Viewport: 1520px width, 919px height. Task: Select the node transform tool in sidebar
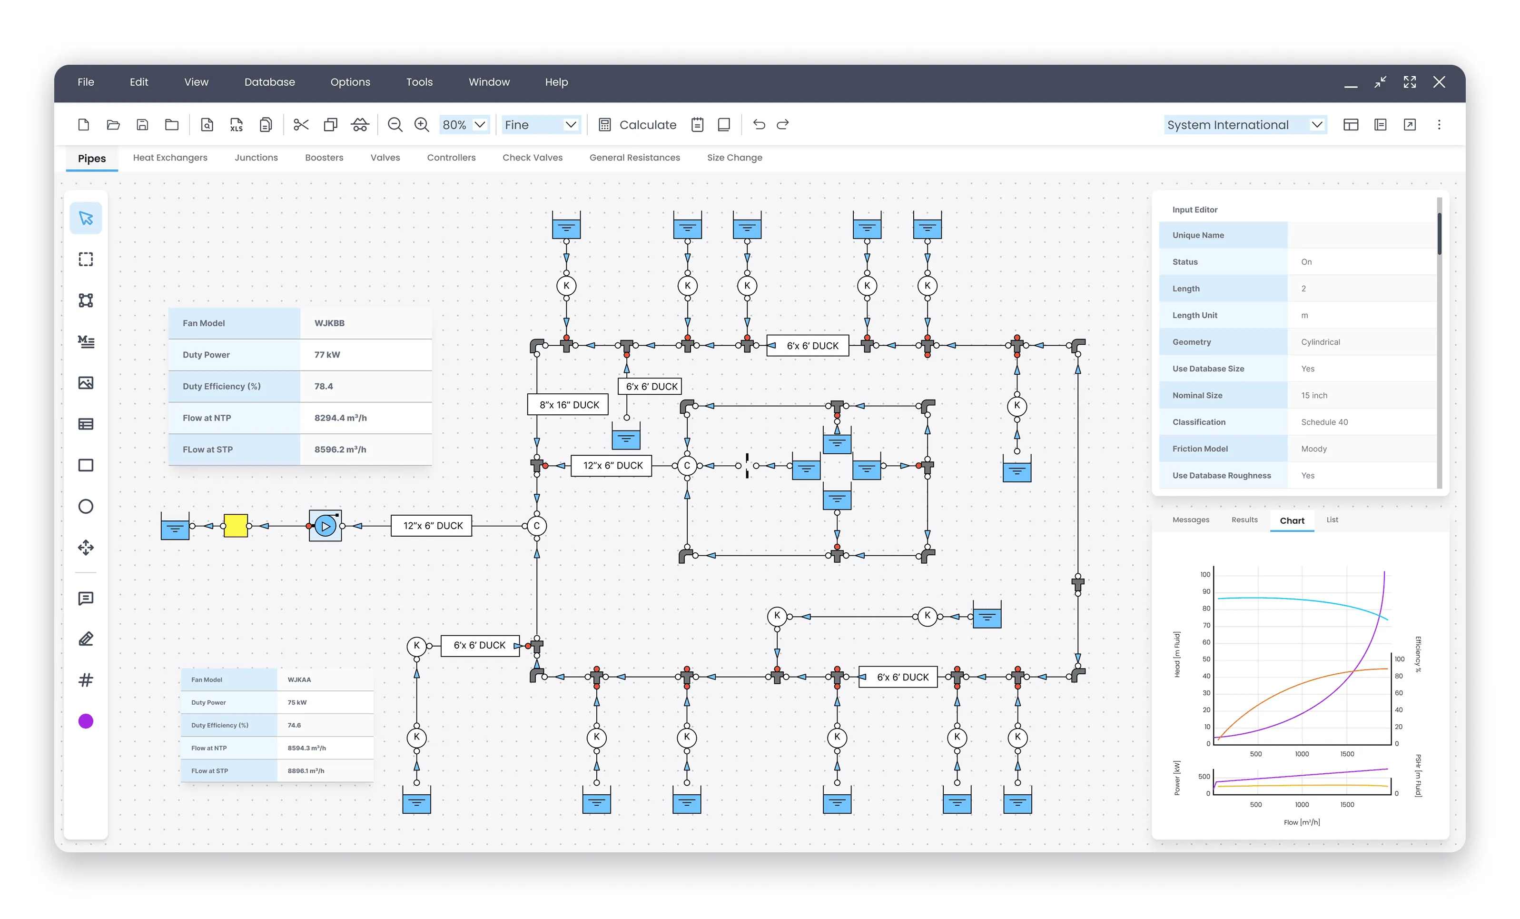[86, 300]
